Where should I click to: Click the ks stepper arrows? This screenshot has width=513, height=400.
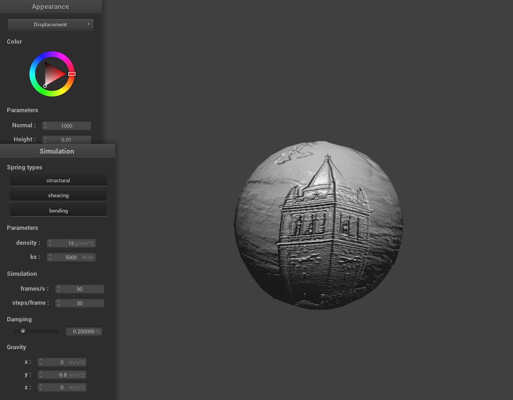point(50,257)
